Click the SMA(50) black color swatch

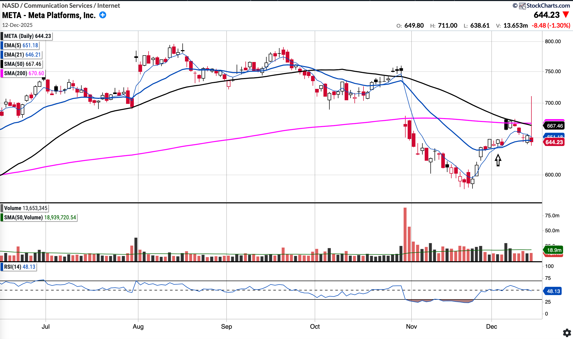tap(2, 64)
